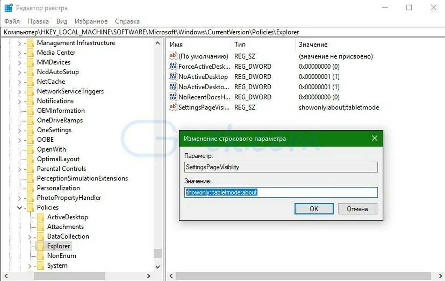This screenshot has width=445, height=281.
Task: Select the ActiveDesktop key
Action: 67,217
